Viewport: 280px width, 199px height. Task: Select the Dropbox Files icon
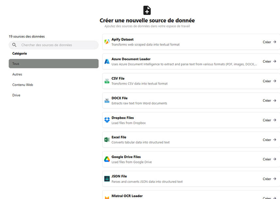[x=107, y=120]
